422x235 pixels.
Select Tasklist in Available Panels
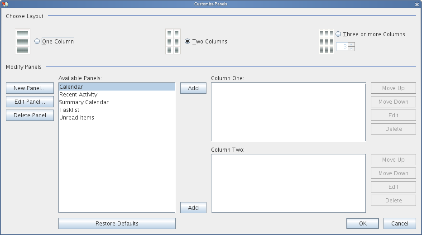117,110
